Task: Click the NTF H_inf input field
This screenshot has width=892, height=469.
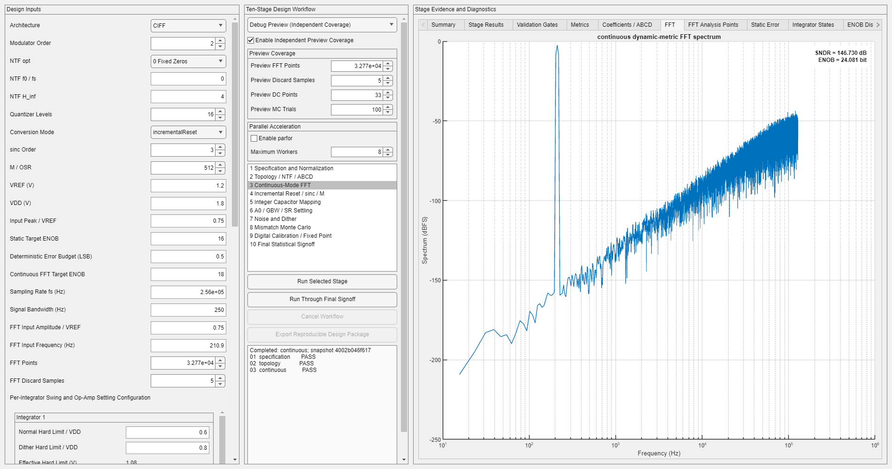Action: click(x=188, y=97)
